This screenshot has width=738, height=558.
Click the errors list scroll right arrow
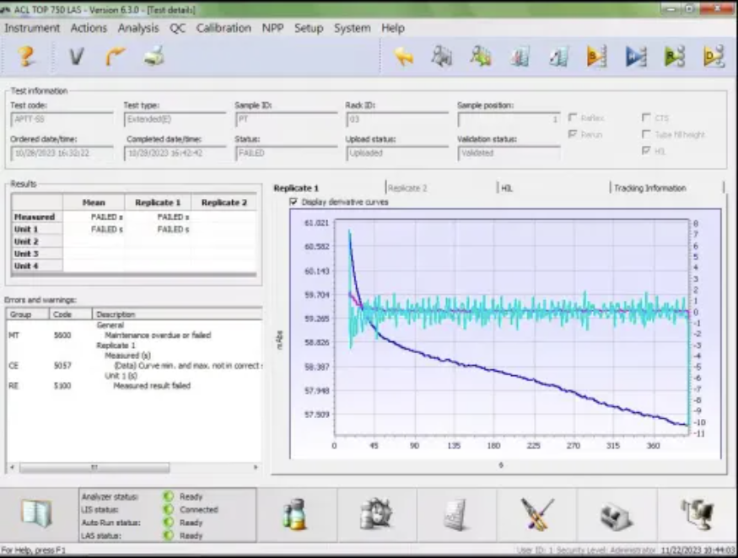click(x=256, y=467)
